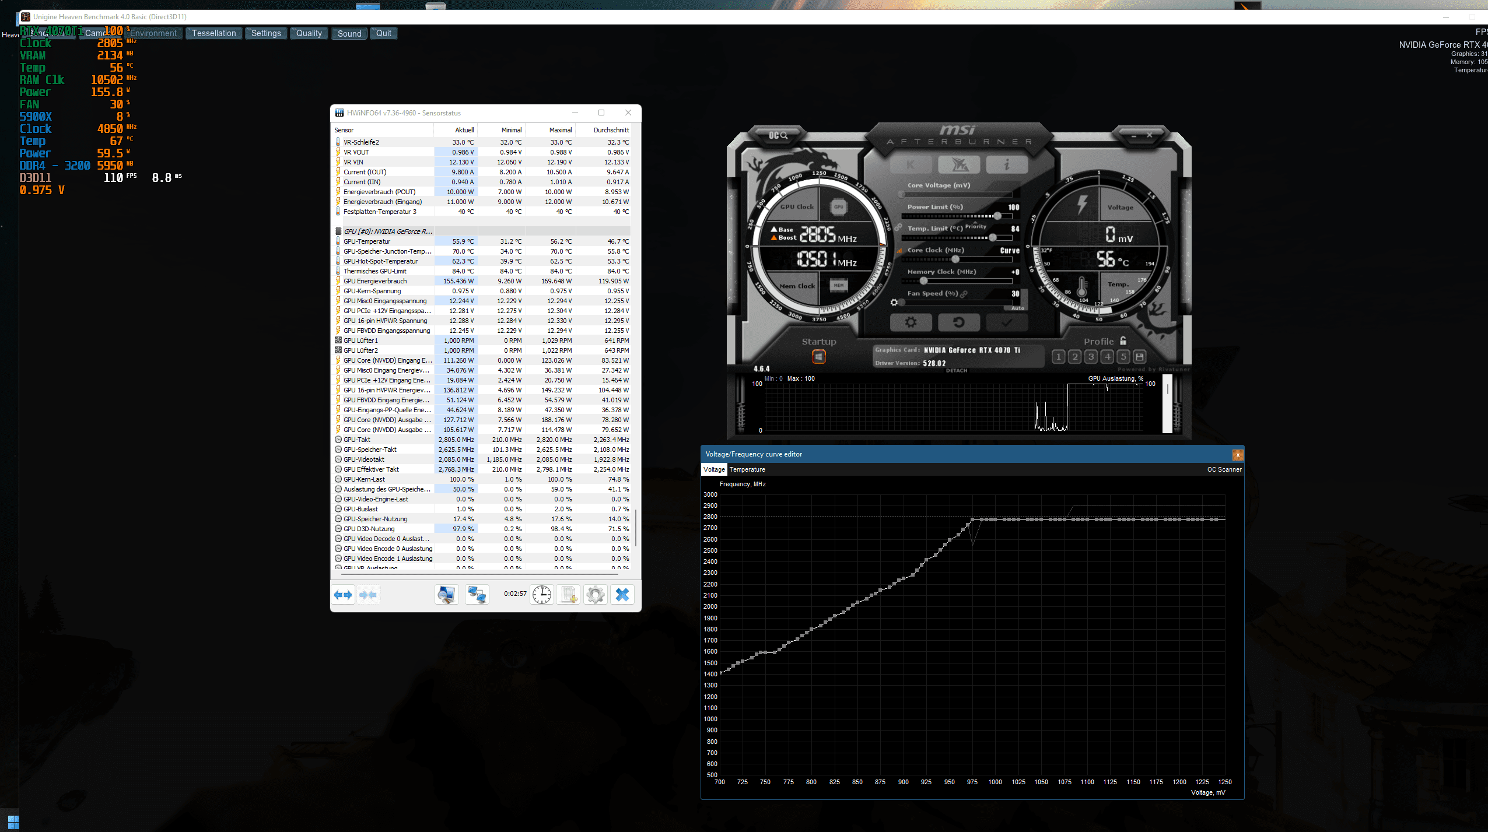Click the Kombustor K button in Afterburner

point(911,165)
